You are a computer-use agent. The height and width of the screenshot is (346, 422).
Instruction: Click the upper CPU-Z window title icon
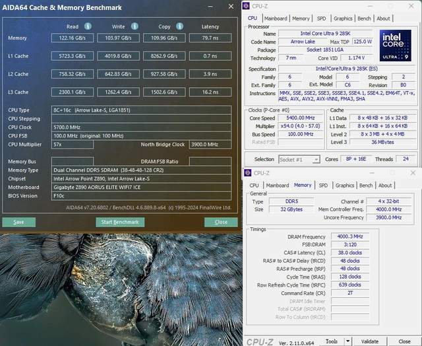[246, 6]
